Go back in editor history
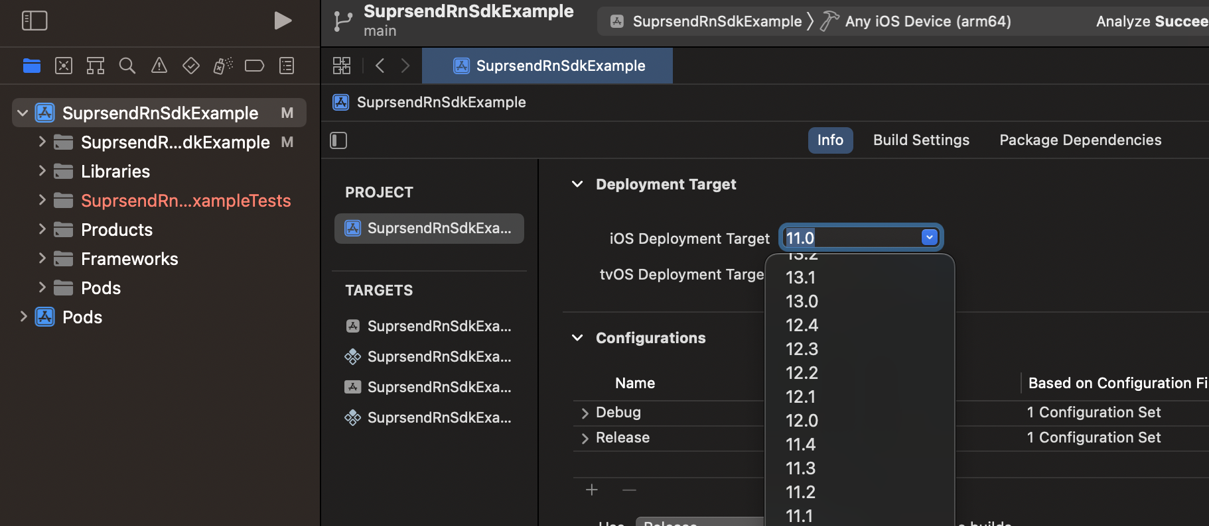 [380, 66]
